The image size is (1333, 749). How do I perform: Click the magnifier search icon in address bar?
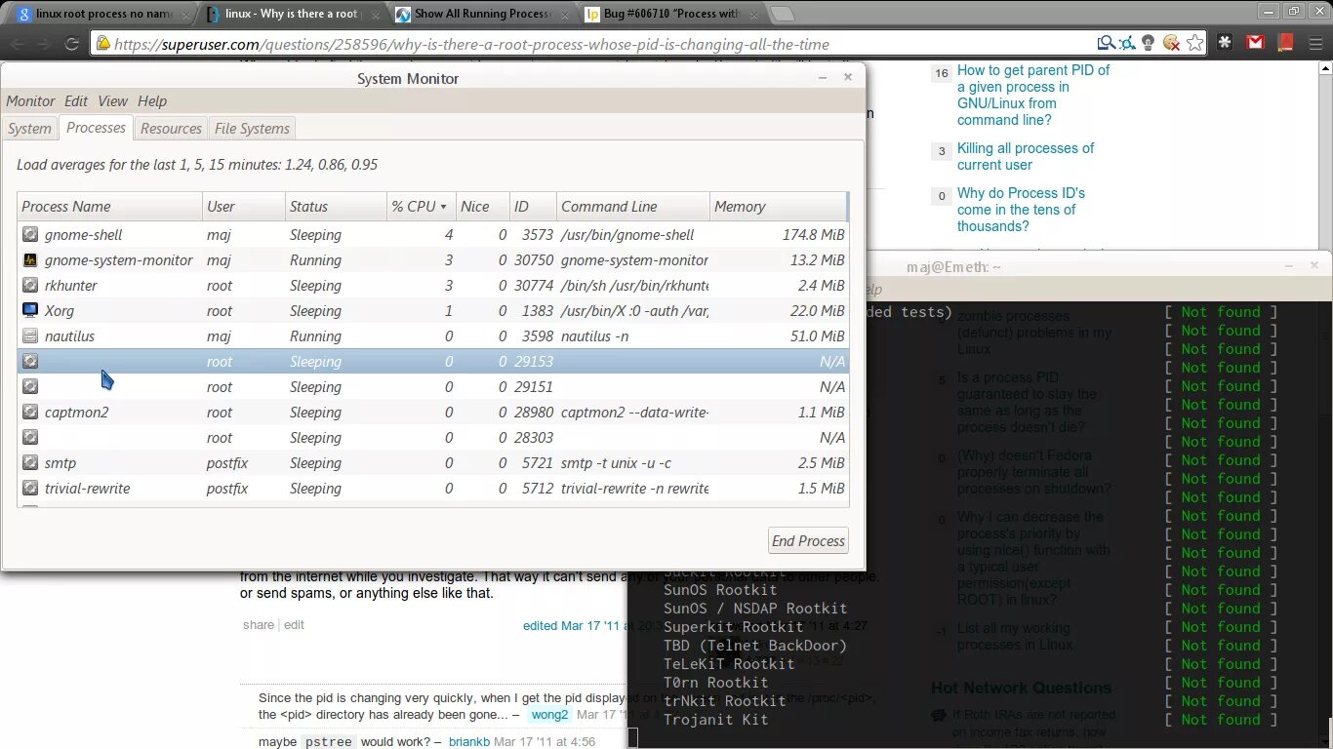pyautogui.click(x=1106, y=43)
